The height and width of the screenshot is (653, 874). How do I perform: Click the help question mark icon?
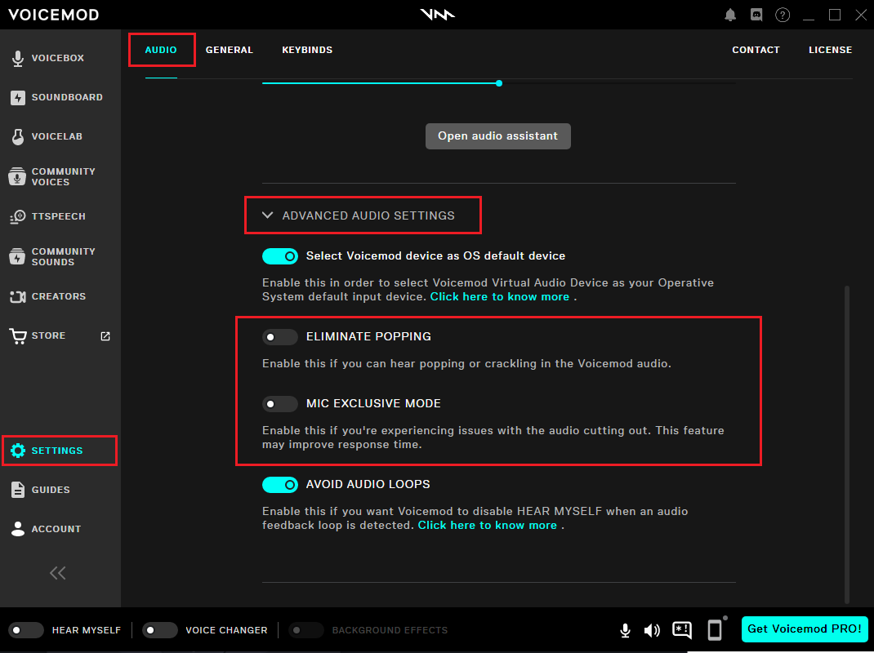(x=783, y=15)
